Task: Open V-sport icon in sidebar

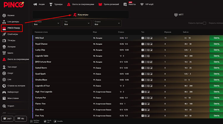Action: coord(4,106)
